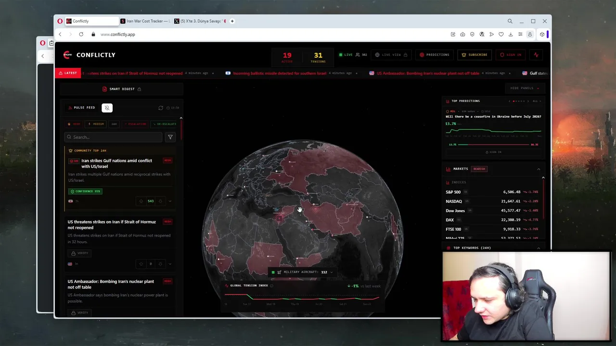The image size is (616, 346).
Task: Toggle the MEDIUM severity filter chip
Action: pyautogui.click(x=95, y=124)
